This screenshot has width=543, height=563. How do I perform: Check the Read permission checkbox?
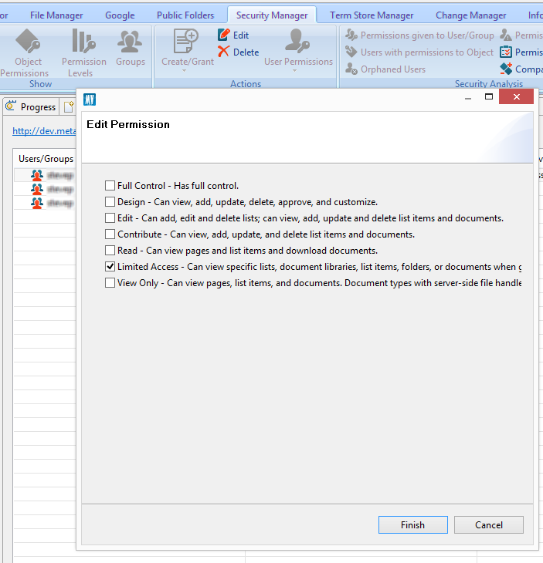[x=110, y=250]
